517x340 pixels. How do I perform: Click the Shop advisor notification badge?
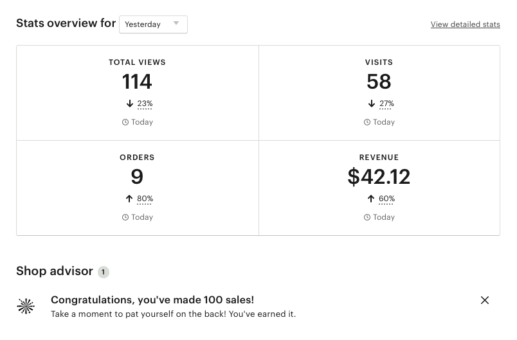pyautogui.click(x=104, y=272)
